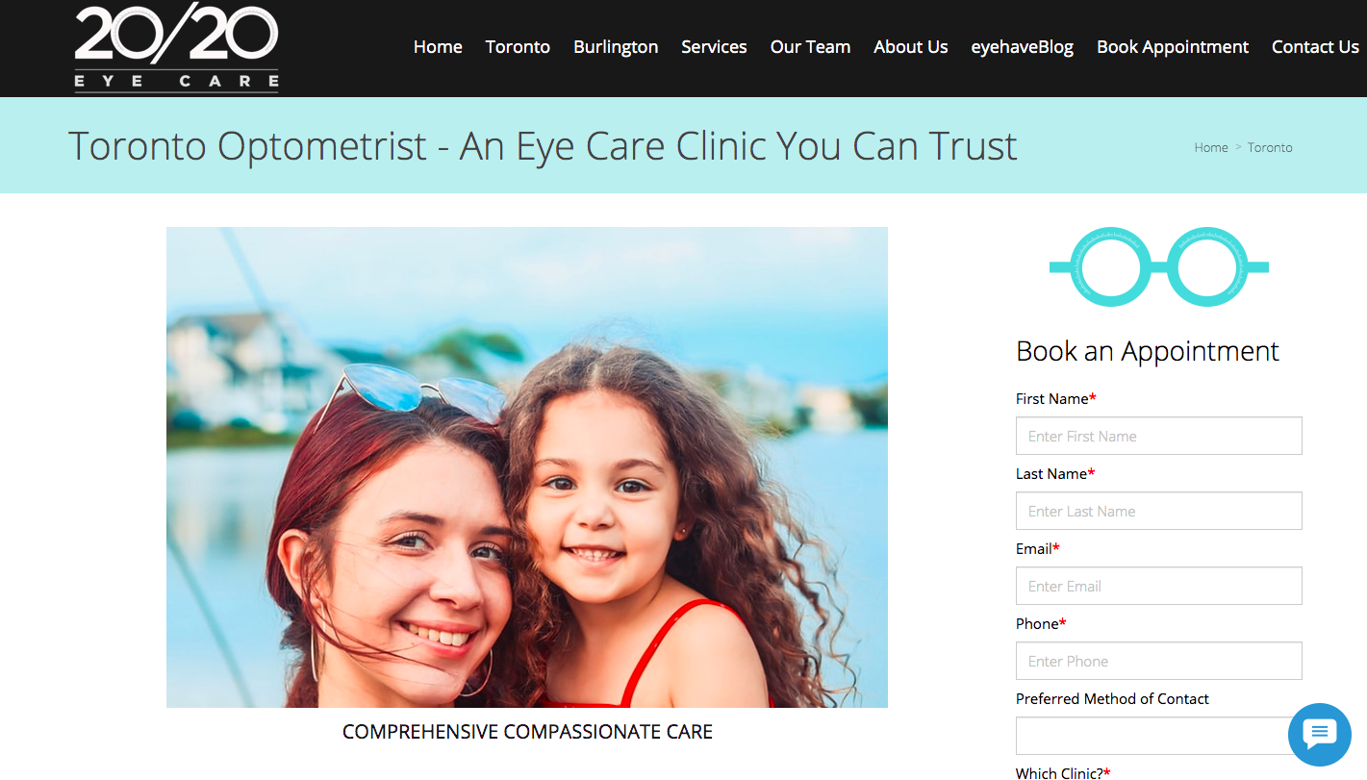1367x780 pixels.
Task: Go to Contact Us page
Action: click(x=1315, y=46)
